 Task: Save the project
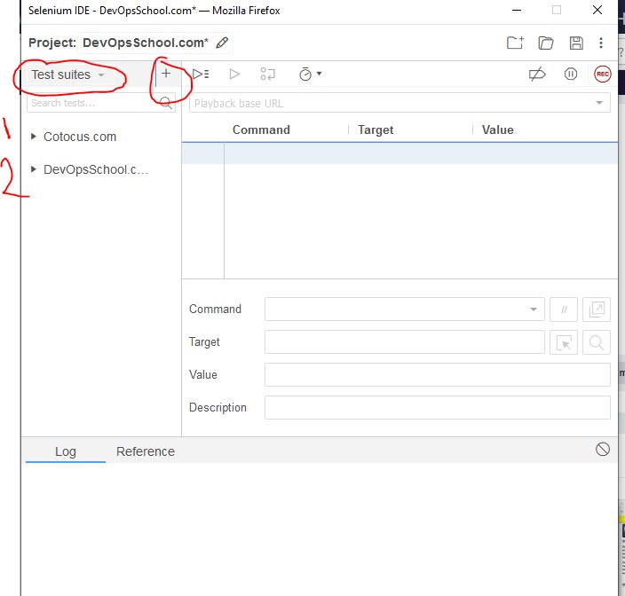click(576, 43)
